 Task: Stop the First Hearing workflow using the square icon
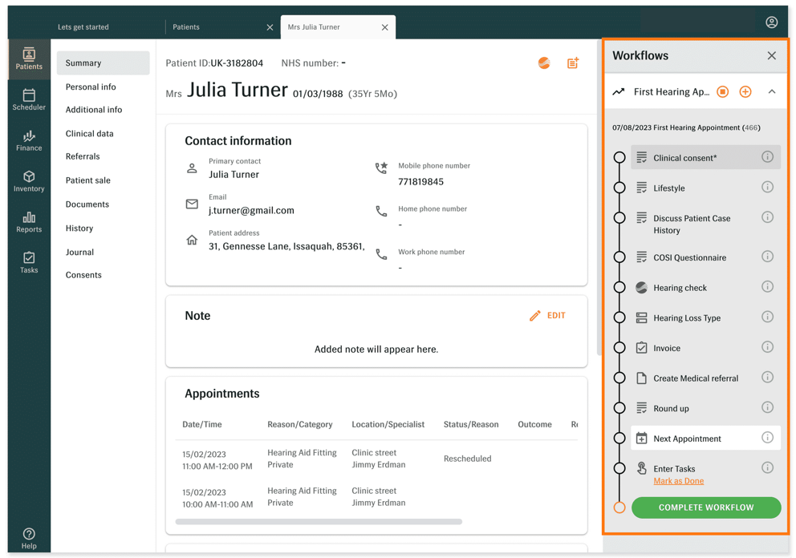[x=721, y=91]
